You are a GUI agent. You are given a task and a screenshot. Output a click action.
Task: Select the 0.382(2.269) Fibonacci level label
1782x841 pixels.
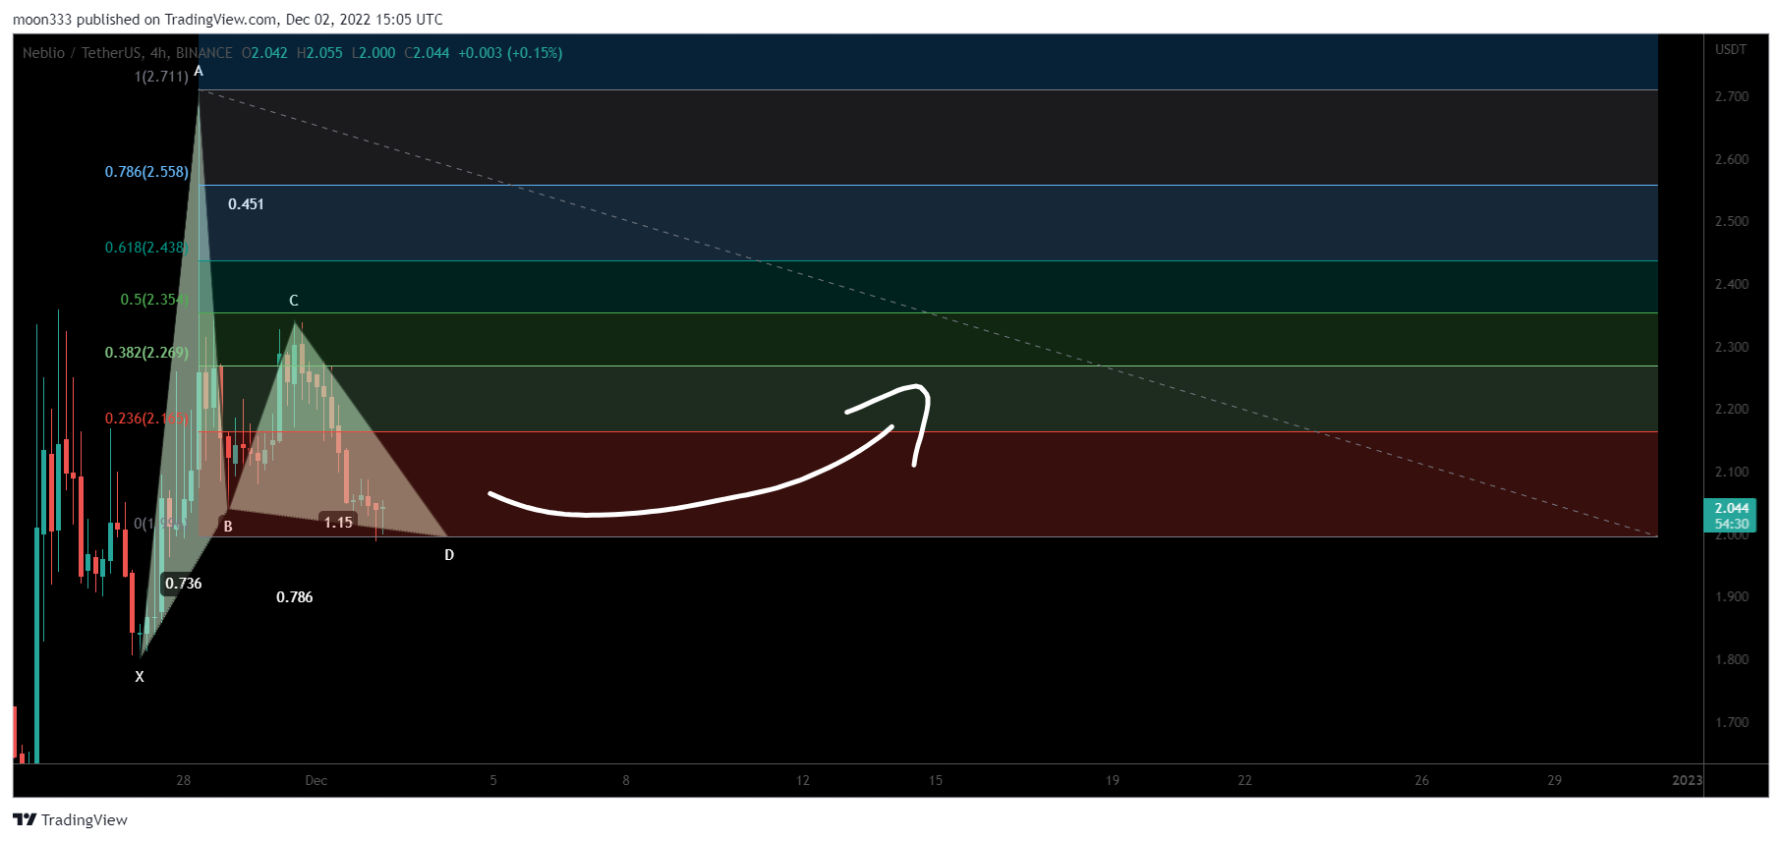tap(146, 353)
